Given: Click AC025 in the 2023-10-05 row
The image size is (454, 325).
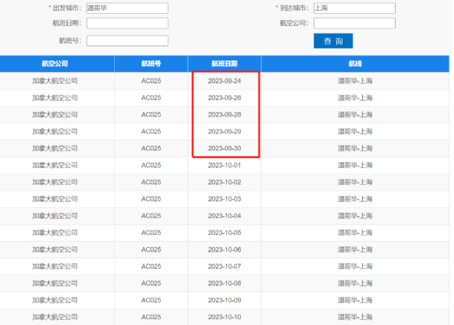Looking at the screenshot, I should click(x=151, y=233).
